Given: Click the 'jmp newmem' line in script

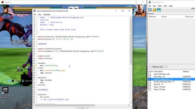Looking at the screenshot, I should (46, 80).
